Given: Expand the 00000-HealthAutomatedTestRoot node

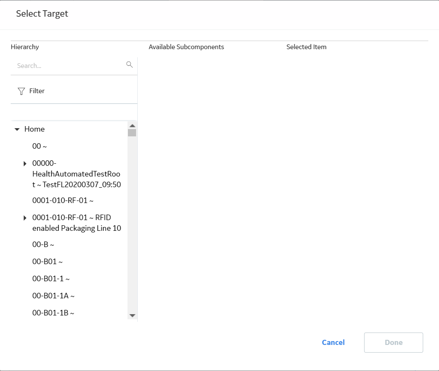Looking at the screenshot, I should [x=25, y=164].
